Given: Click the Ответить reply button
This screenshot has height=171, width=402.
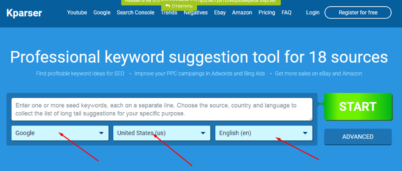Looking at the screenshot, I should pyautogui.click(x=179, y=6).
